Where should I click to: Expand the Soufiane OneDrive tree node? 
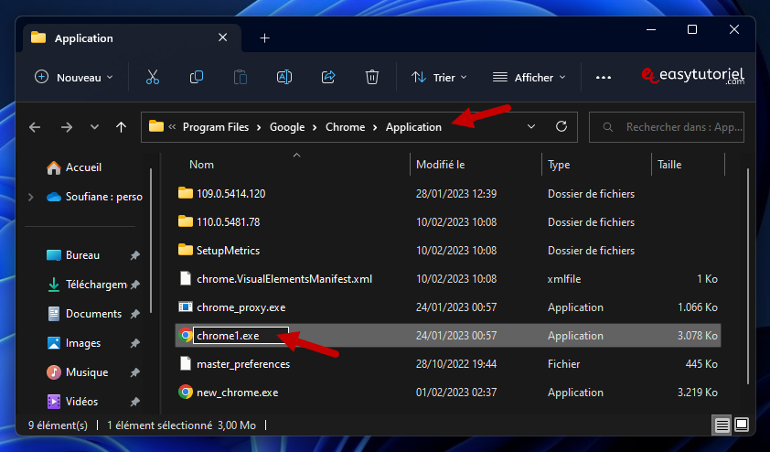coord(31,197)
